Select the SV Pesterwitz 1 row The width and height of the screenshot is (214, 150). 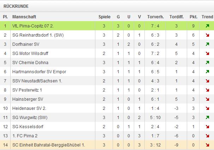pos(107,90)
